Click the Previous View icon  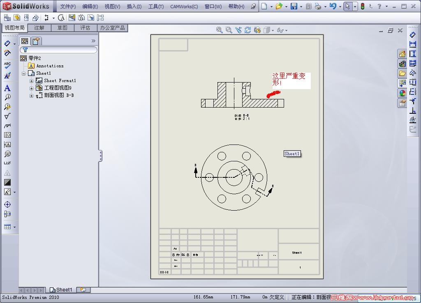(x=238, y=30)
